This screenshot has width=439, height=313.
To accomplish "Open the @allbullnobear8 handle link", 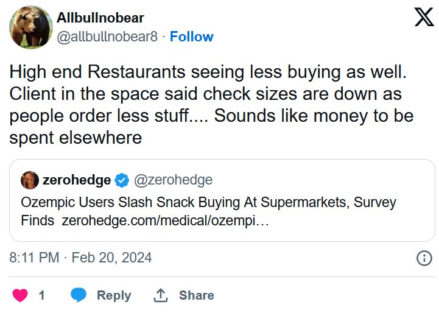I will (107, 37).
